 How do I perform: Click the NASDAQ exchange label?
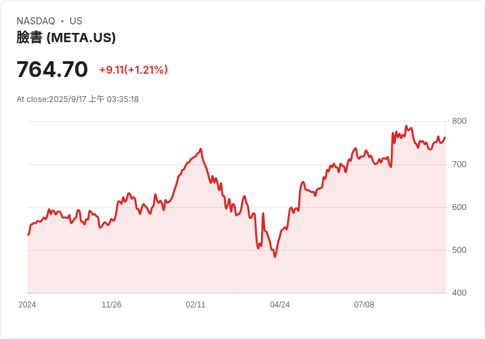(x=36, y=21)
